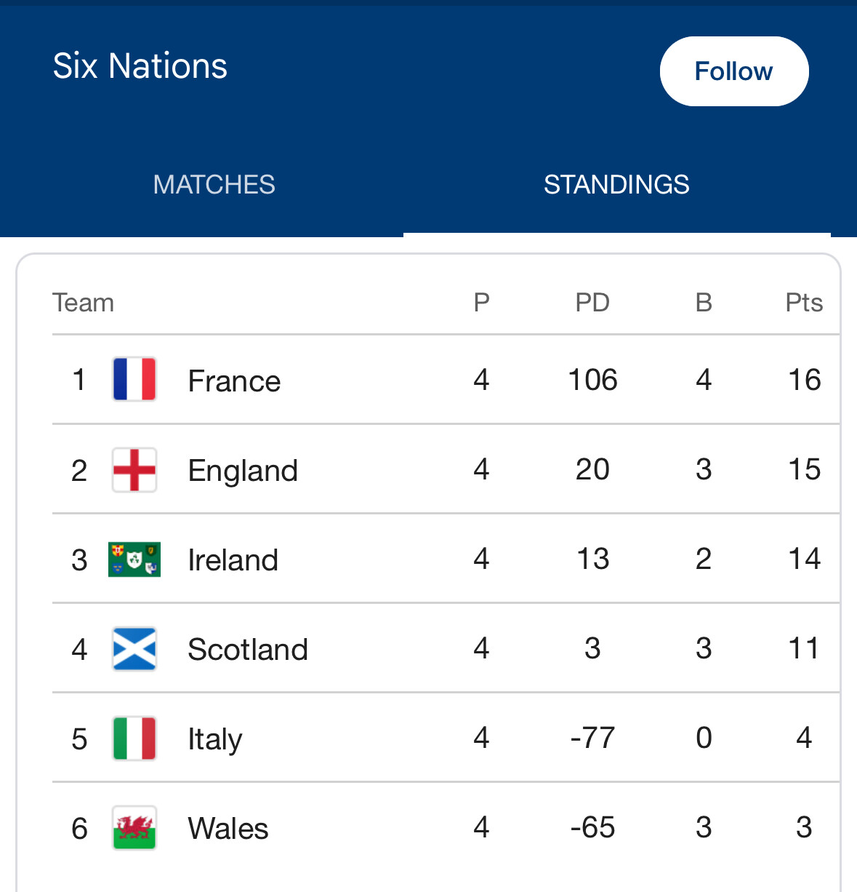Tap the Italy flag icon

[x=134, y=738]
